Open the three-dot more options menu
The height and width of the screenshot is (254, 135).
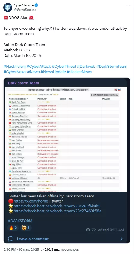click(128, 5)
